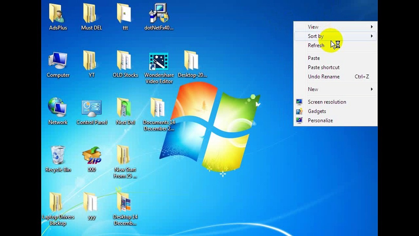Choose Personalize from context menu
The height and width of the screenshot is (236, 419).
(x=336, y=120)
